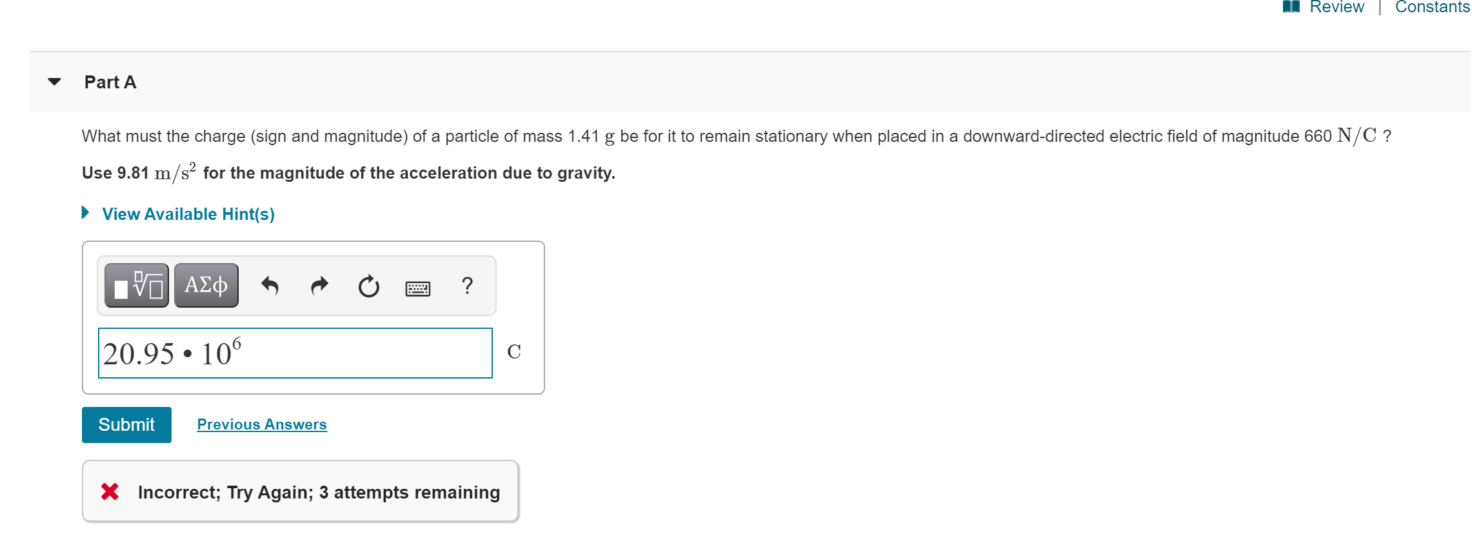Click the View Available Hint(s) link
The height and width of the screenshot is (543, 1472).
click(x=188, y=213)
